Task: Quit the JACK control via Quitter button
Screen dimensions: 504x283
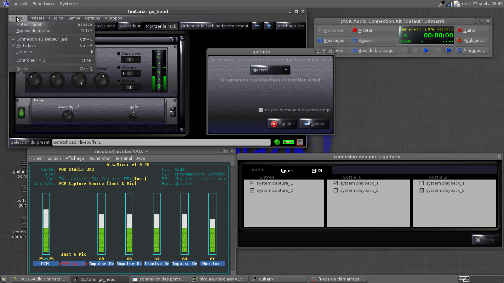Action: 472,30
